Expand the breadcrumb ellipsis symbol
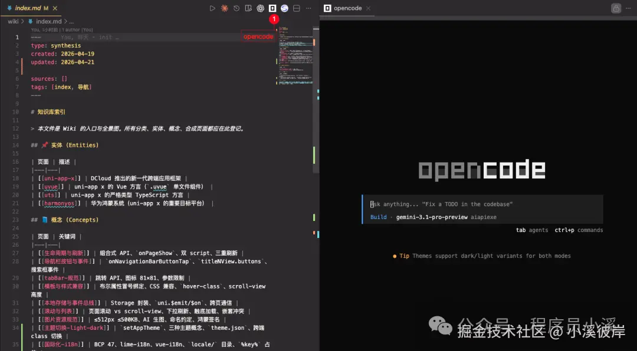 click(71, 22)
